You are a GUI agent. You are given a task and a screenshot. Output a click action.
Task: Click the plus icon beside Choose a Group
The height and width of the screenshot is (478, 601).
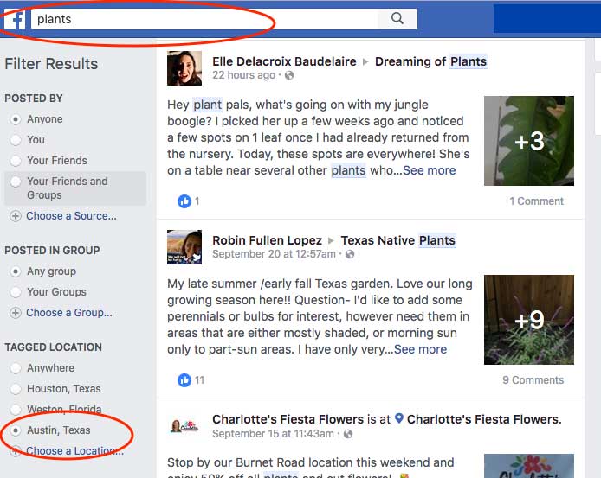pyautogui.click(x=16, y=313)
